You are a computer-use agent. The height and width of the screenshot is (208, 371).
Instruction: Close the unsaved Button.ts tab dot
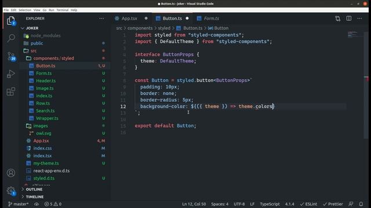point(187,18)
